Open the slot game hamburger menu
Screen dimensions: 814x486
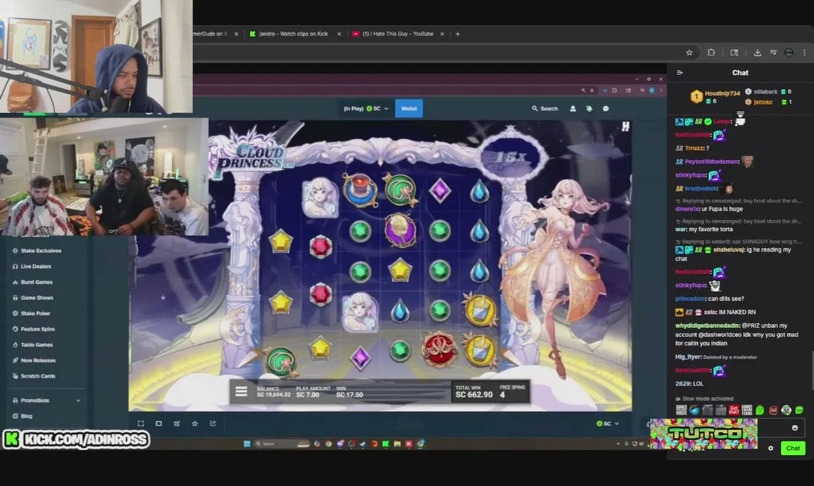pyautogui.click(x=241, y=391)
